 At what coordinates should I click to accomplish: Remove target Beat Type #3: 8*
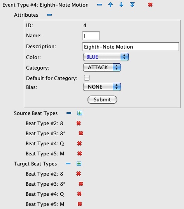click(x=81, y=184)
